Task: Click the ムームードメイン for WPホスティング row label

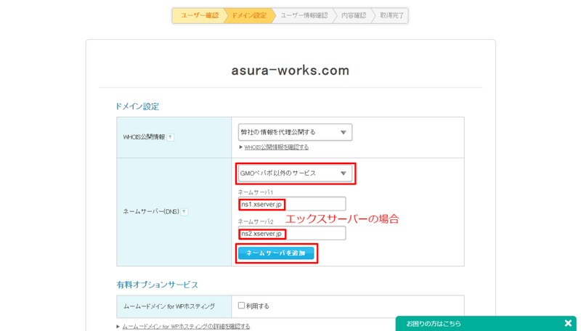Action: click(x=169, y=306)
